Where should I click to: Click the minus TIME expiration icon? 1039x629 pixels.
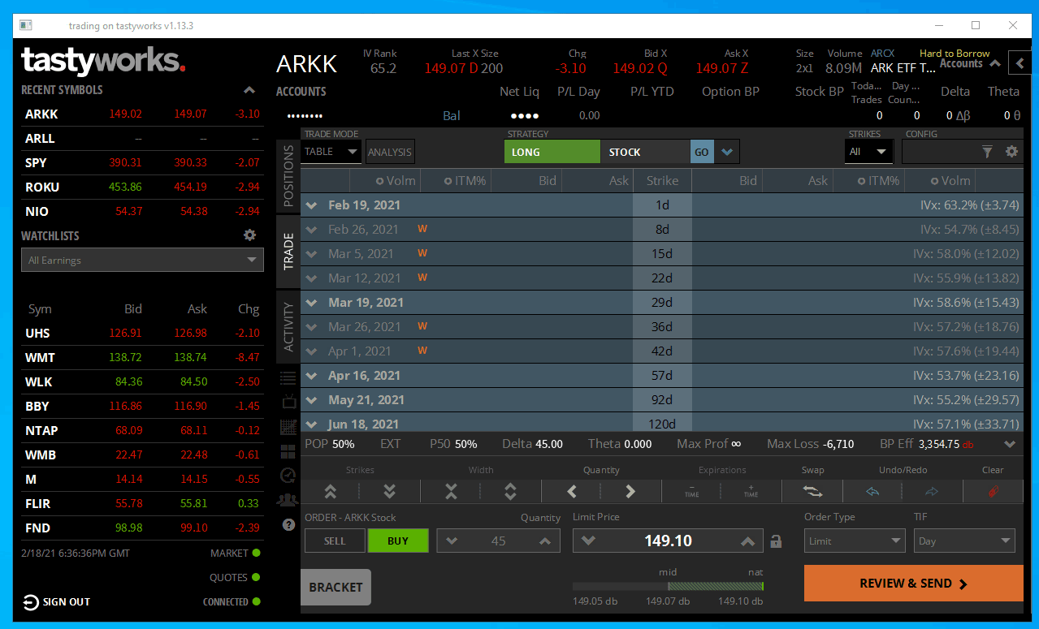click(x=691, y=491)
